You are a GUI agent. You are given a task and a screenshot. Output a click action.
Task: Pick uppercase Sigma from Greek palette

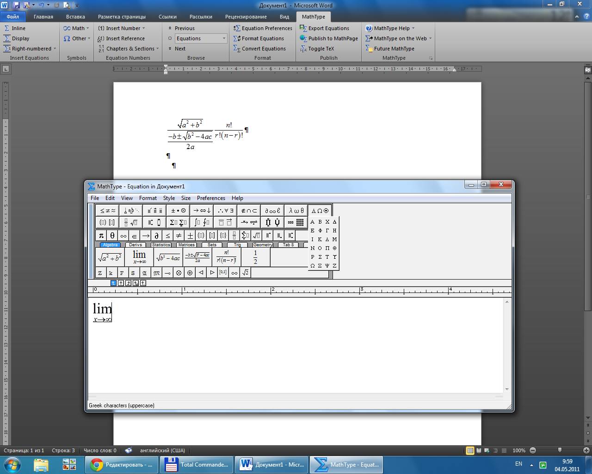(x=320, y=257)
